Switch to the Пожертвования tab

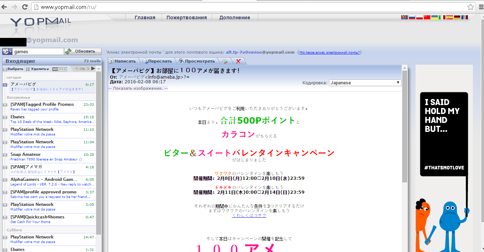(x=187, y=17)
